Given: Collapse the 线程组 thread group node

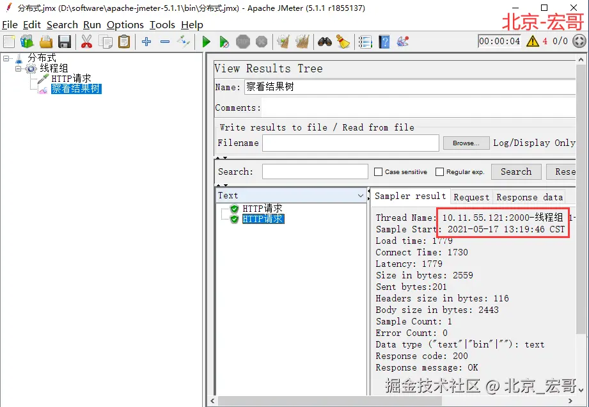Looking at the screenshot, I should tap(18, 68).
